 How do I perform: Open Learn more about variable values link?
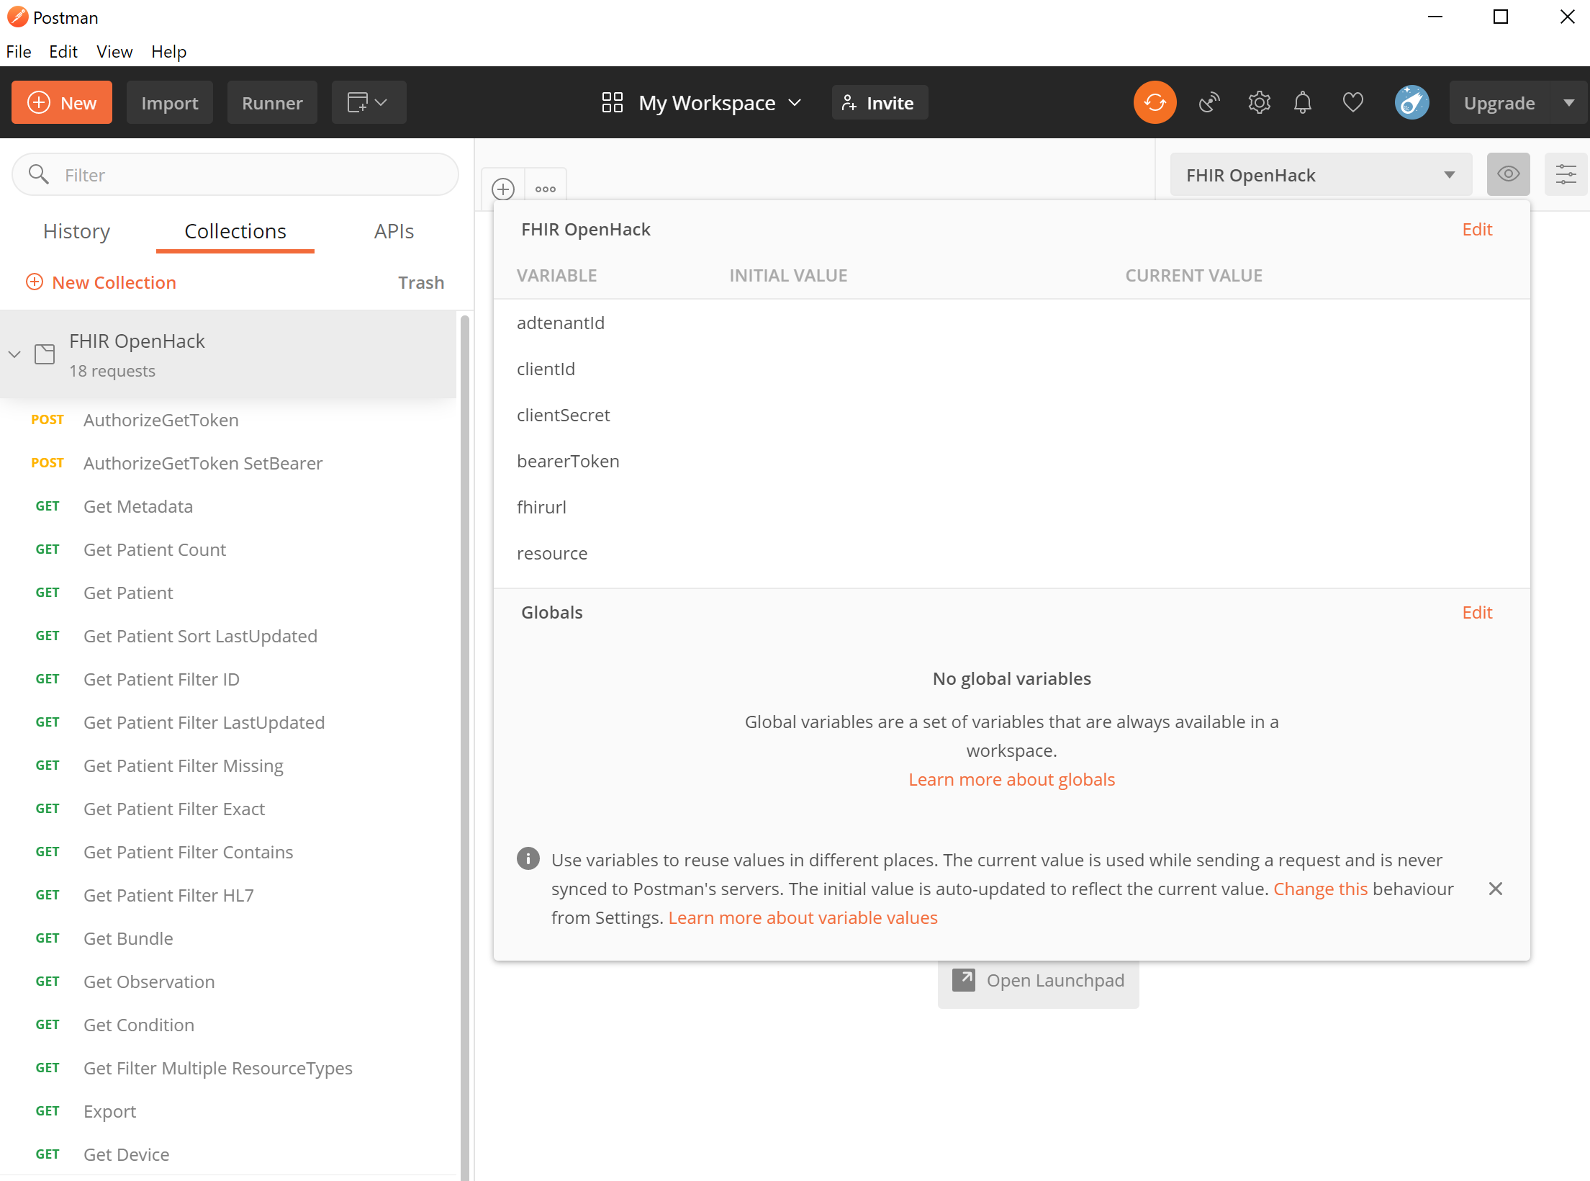pos(803,917)
